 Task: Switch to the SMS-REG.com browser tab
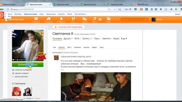147,5
